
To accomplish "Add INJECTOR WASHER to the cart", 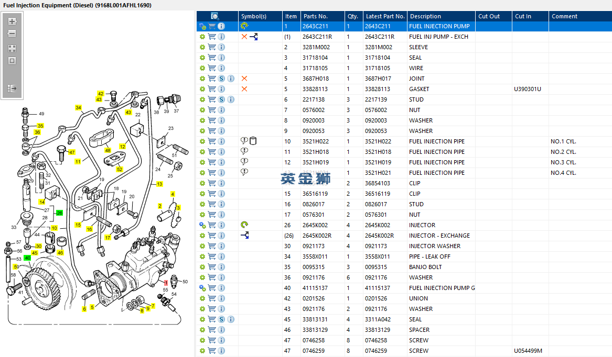I will (x=212, y=246).
